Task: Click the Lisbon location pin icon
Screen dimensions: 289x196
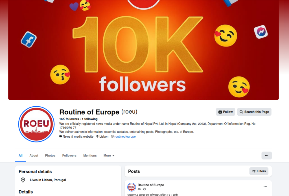Action: 97,136
